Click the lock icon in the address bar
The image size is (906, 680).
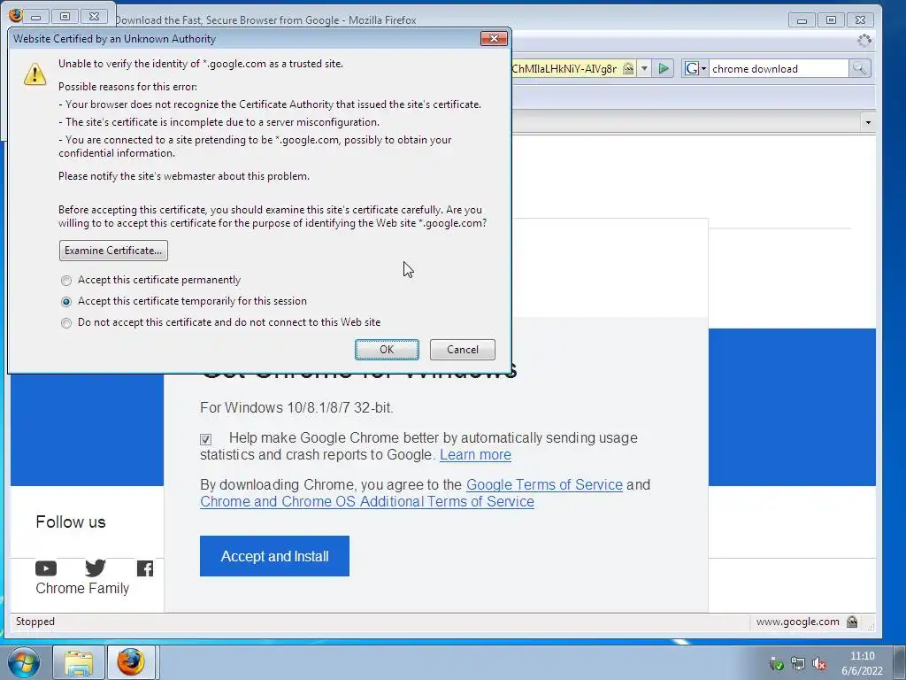click(628, 69)
